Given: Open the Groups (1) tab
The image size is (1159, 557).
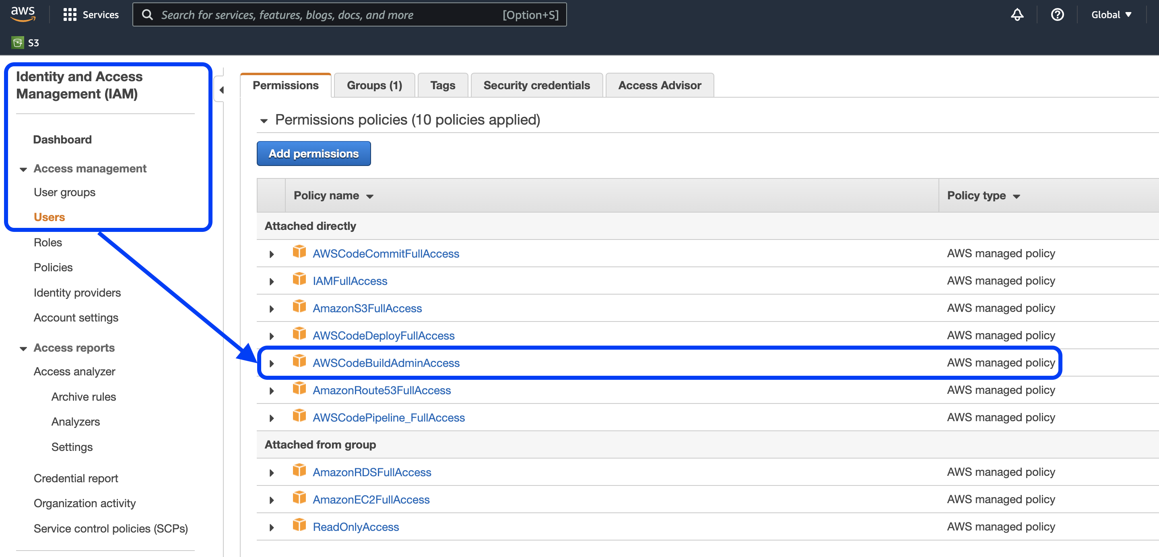Looking at the screenshot, I should click(x=374, y=85).
